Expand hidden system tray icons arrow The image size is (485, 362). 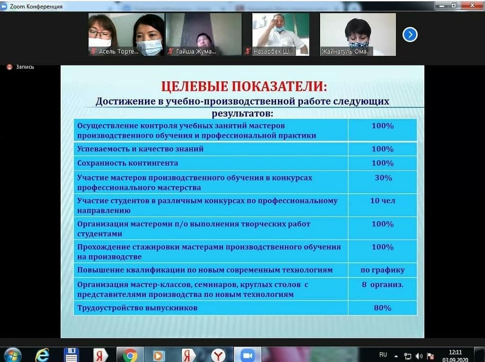[x=396, y=356]
